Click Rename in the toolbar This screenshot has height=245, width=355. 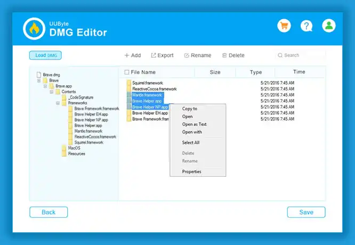click(198, 55)
